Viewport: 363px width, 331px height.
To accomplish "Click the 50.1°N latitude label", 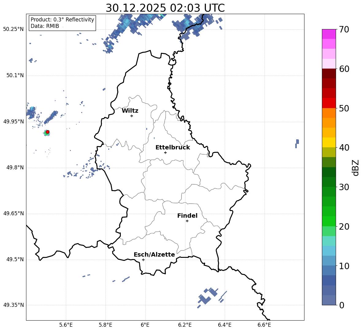I will (x=15, y=76).
